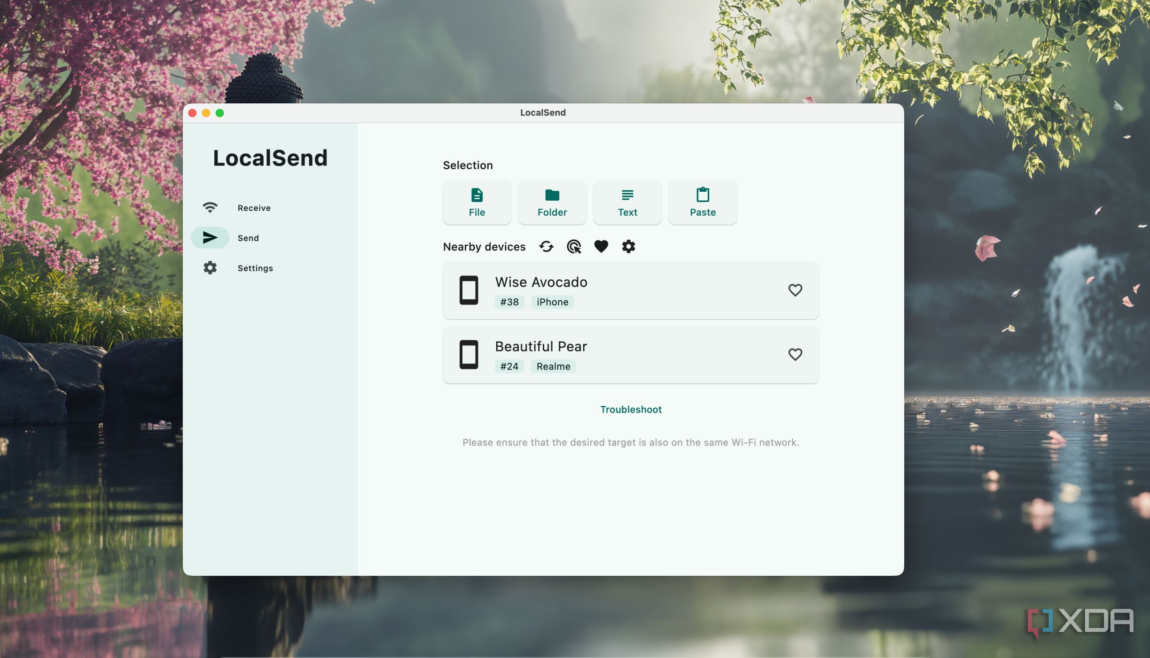Click the sidebar Settings gear icon
Screen dimensions: 1150x658
click(x=210, y=268)
